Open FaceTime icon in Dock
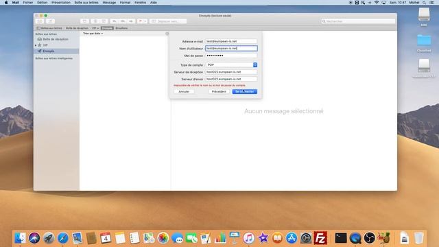 tap(191, 238)
